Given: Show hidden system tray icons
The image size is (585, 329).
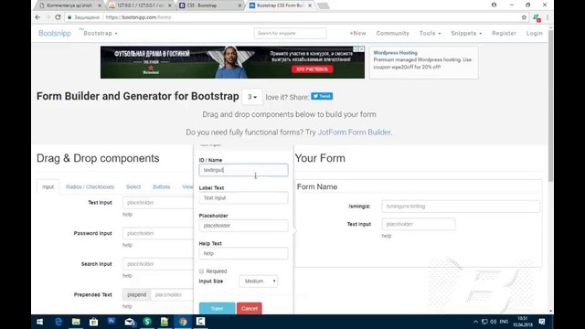Looking at the screenshot, I should (475, 322).
